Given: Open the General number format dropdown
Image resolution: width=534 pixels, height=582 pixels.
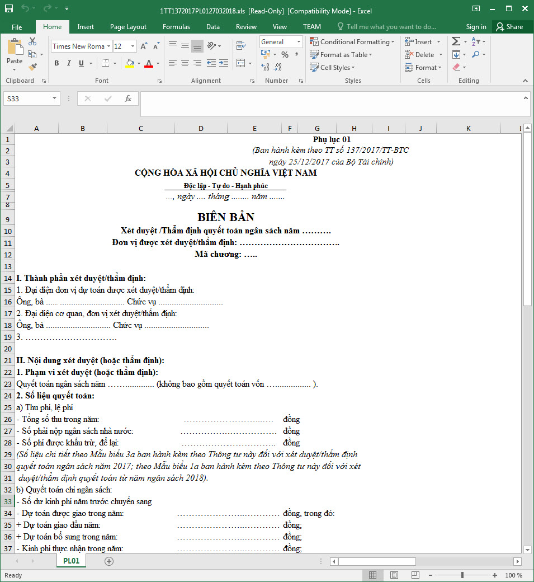Looking at the screenshot, I should (x=299, y=42).
